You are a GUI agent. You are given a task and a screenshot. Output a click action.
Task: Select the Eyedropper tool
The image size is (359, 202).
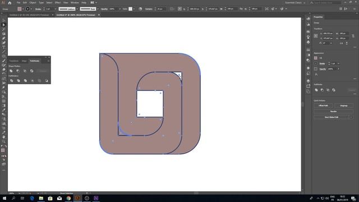tap(3, 110)
